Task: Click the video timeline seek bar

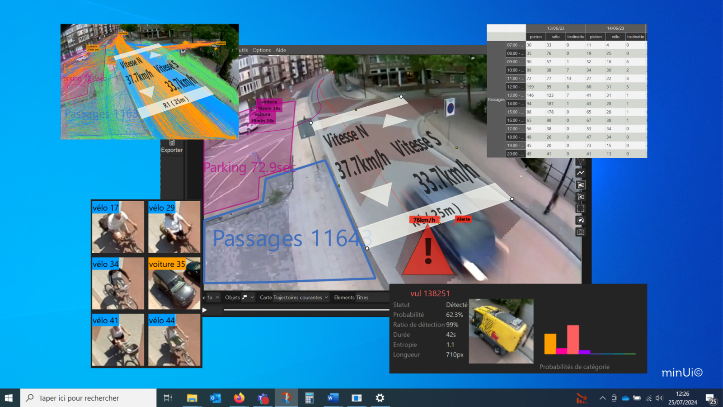Action: [306, 310]
